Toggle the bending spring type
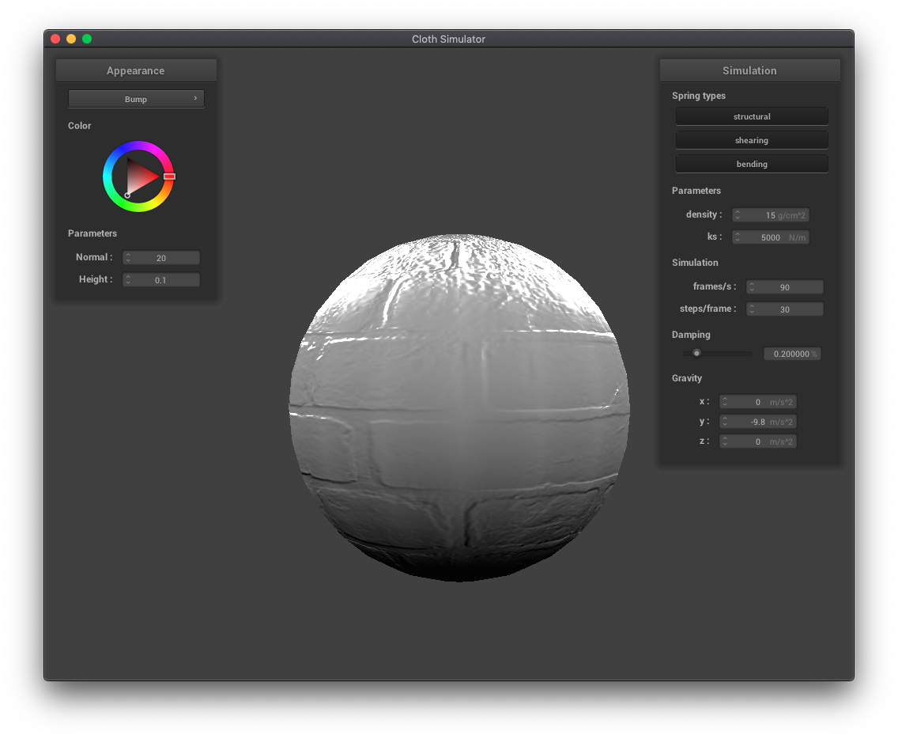This screenshot has width=898, height=739. click(752, 164)
